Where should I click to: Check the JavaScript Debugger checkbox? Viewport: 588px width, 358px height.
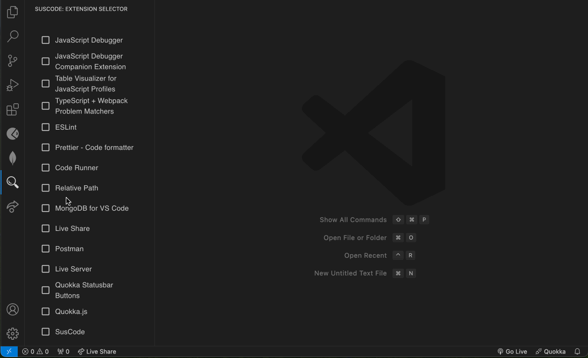[x=46, y=40]
